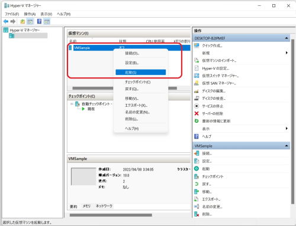The height and width of the screenshot is (226, 296).
Task: Open the blue Help toolbar icon
Action: [39, 21]
